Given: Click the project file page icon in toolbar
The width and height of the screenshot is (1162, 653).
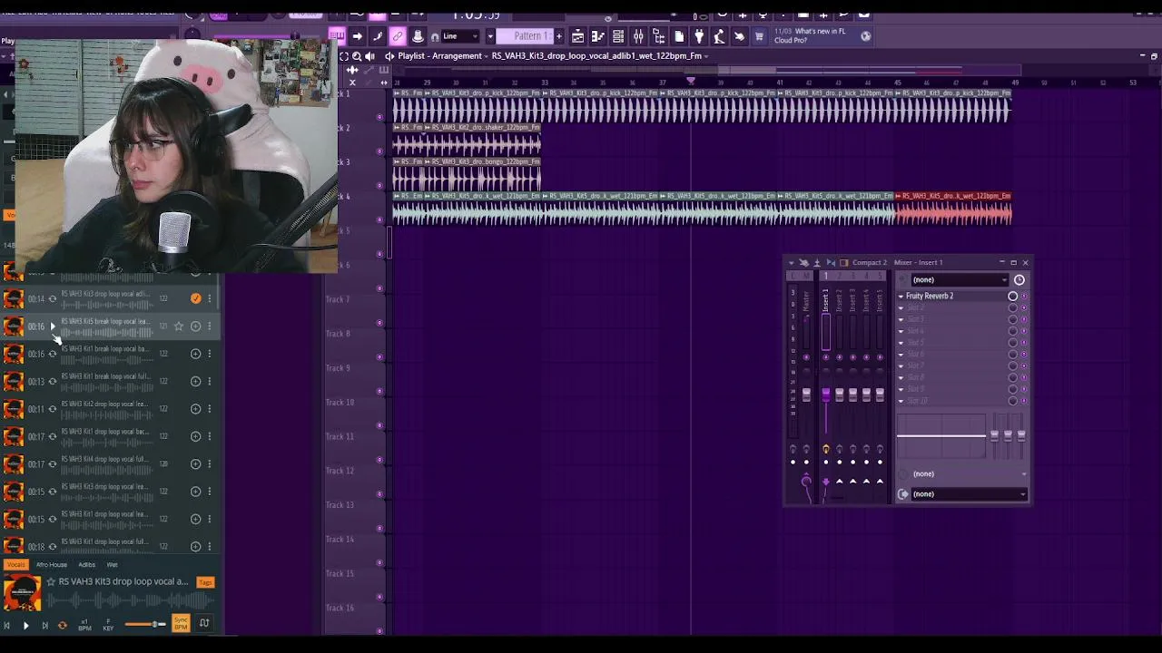Looking at the screenshot, I should pyautogui.click(x=679, y=36).
